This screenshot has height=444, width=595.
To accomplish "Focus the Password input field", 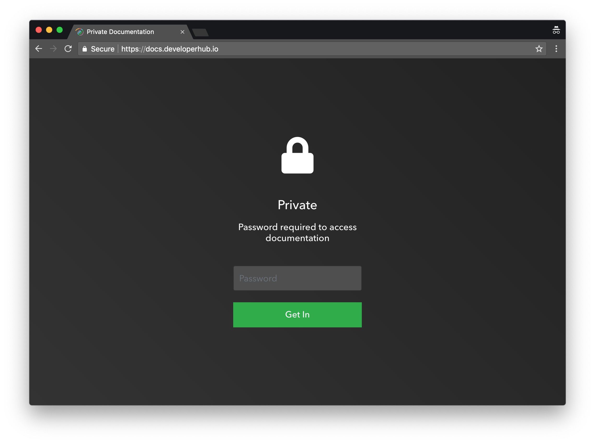I will (297, 278).
